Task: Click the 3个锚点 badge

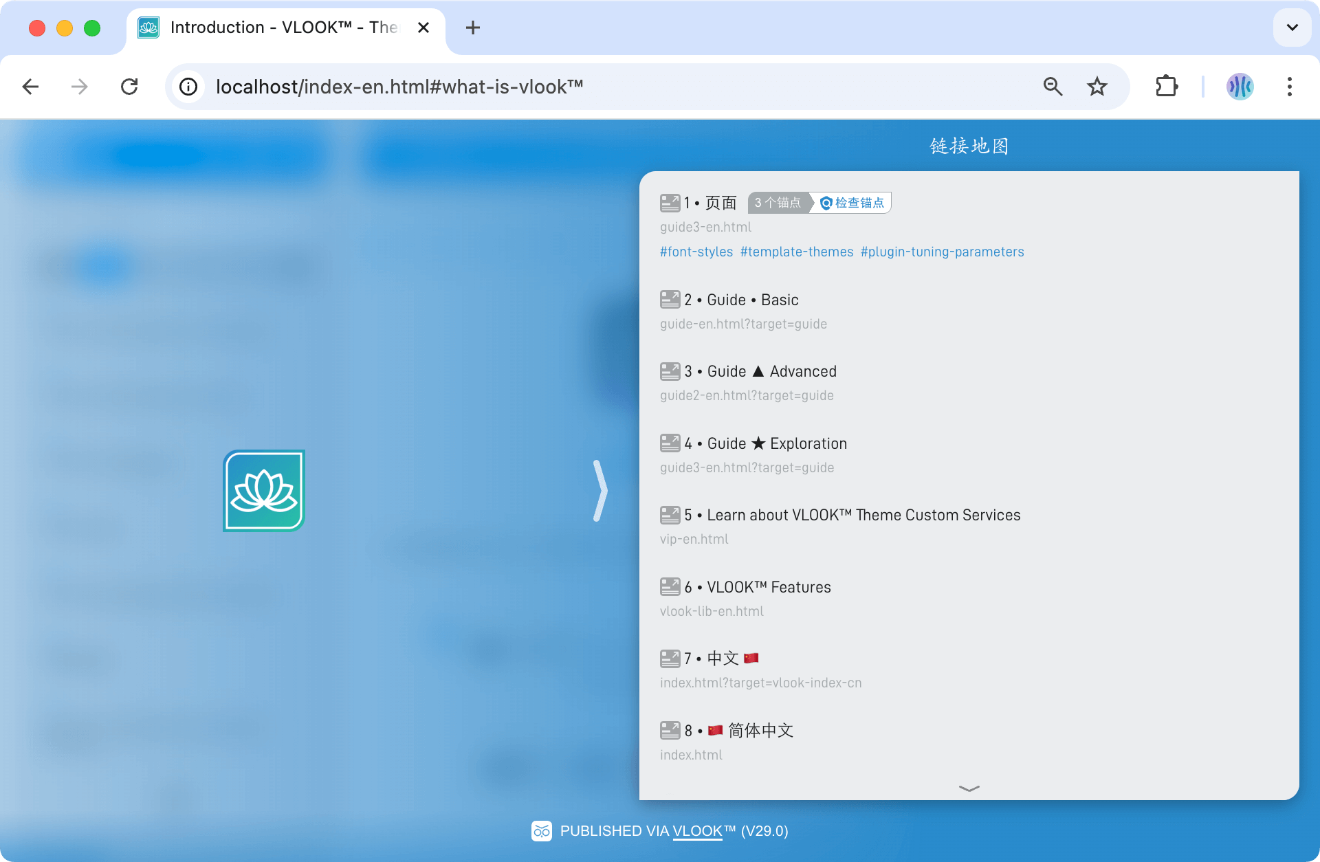Action: tap(778, 203)
